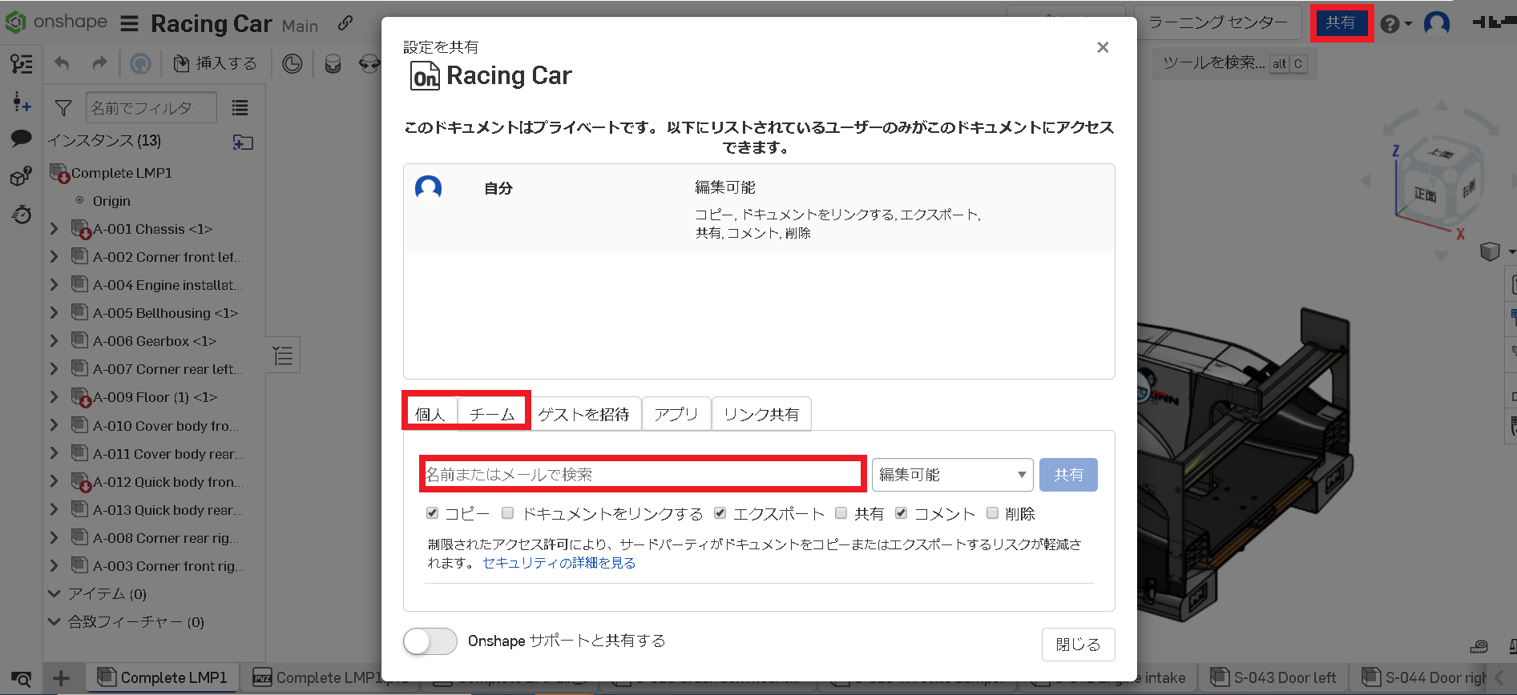Click the add folder icon beside インスタンス
The width and height of the screenshot is (1517, 695).
pyautogui.click(x=243, y=142)
